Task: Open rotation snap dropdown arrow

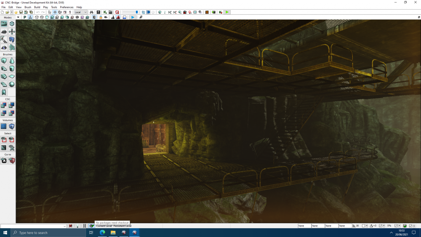Action: click(x=384, y=226)
